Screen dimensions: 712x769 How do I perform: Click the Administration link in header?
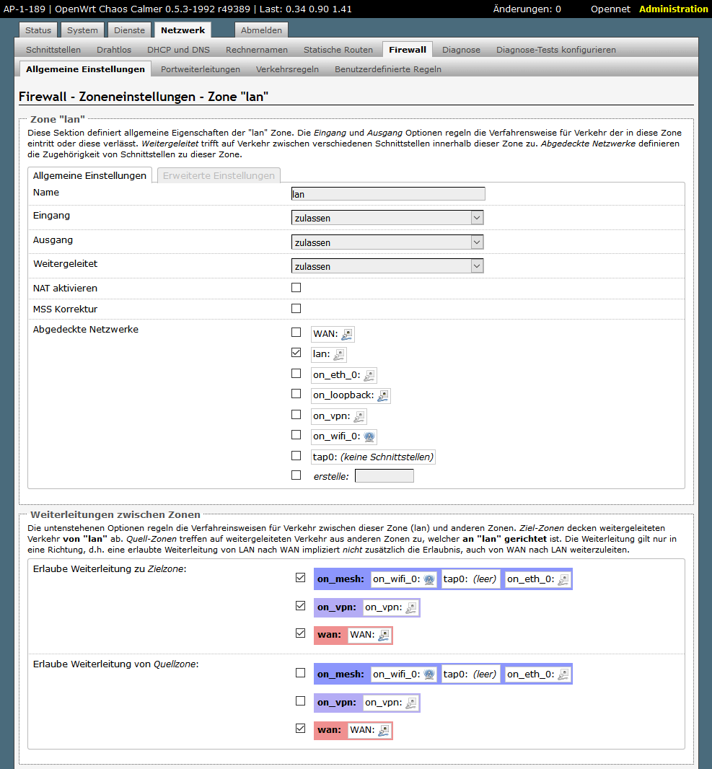coord(673,9)
